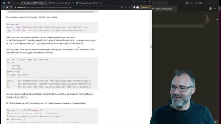Open the login_process.php editor tab
Image resolution: width=221 pixels, height=124 pixels.
pyautogui.click(x=163, y=9)
